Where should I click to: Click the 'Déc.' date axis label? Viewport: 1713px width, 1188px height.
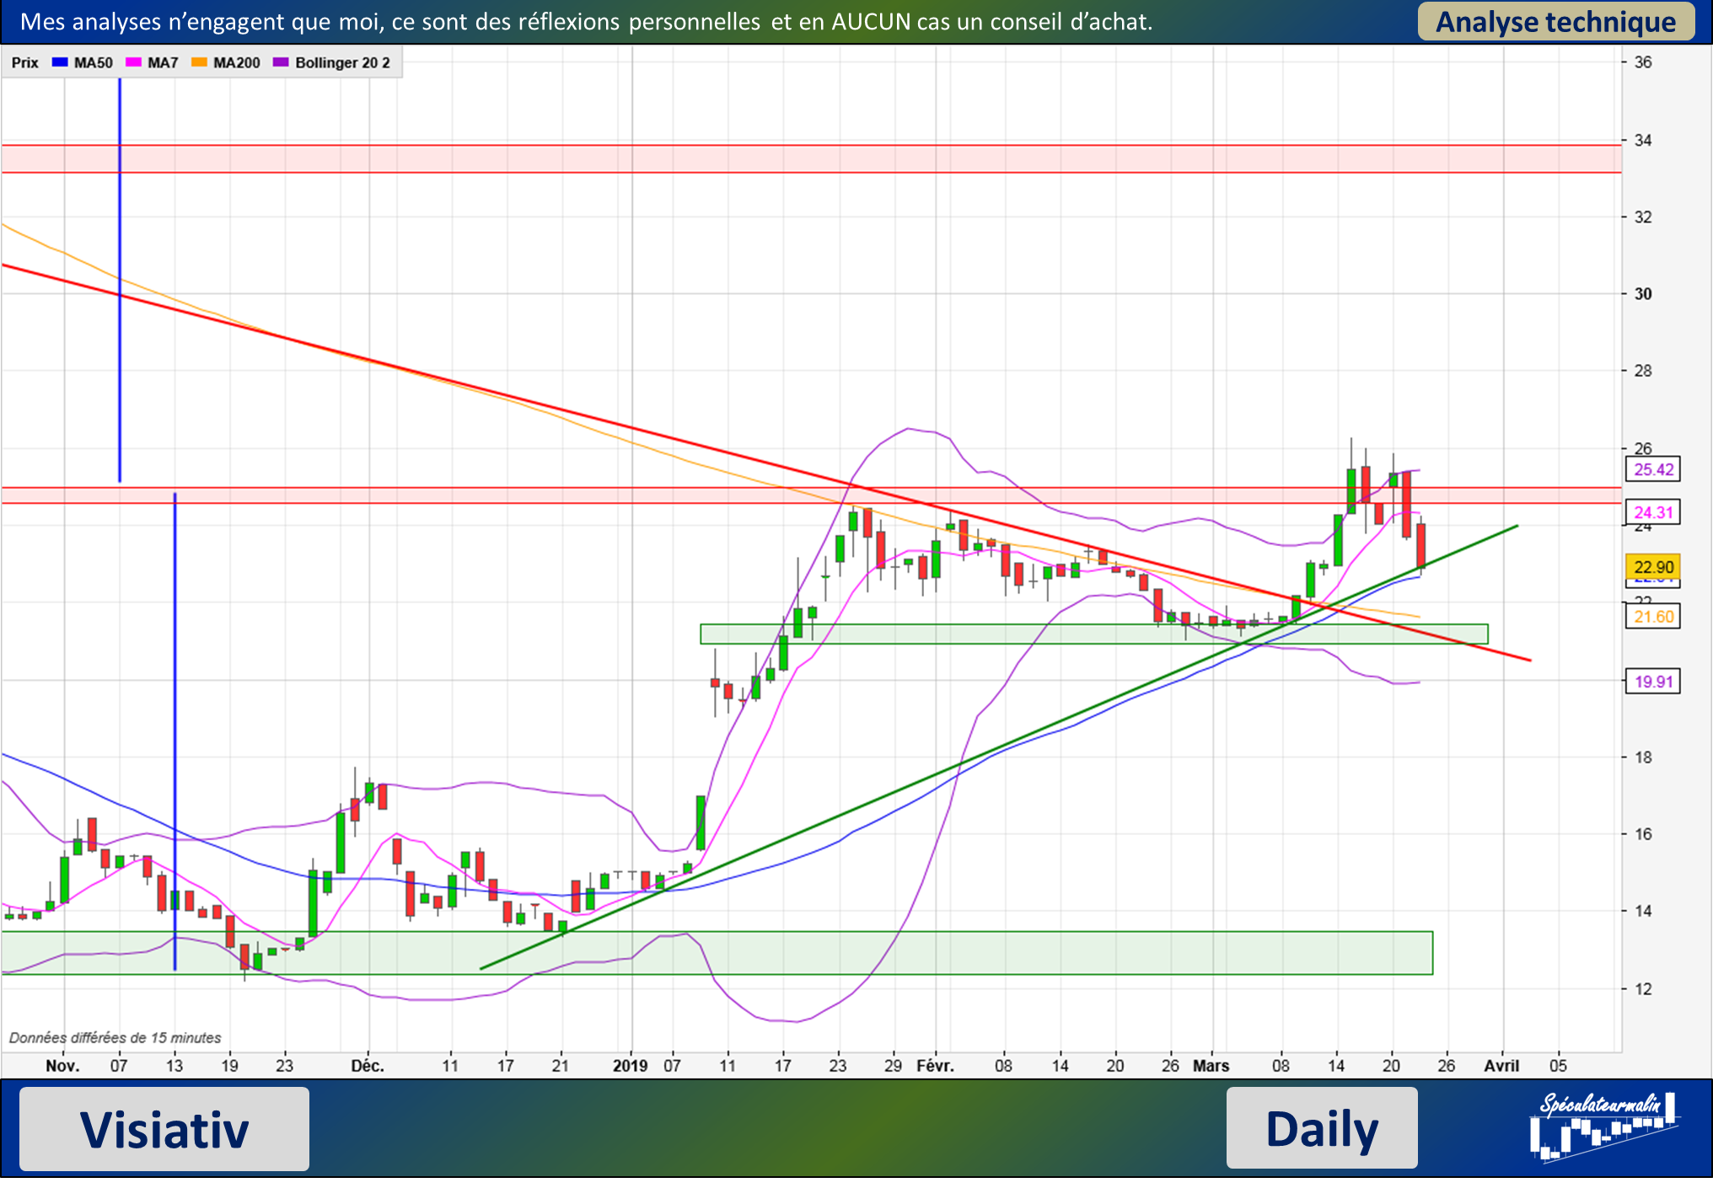pyautogui.click(x=368, y=1066)
